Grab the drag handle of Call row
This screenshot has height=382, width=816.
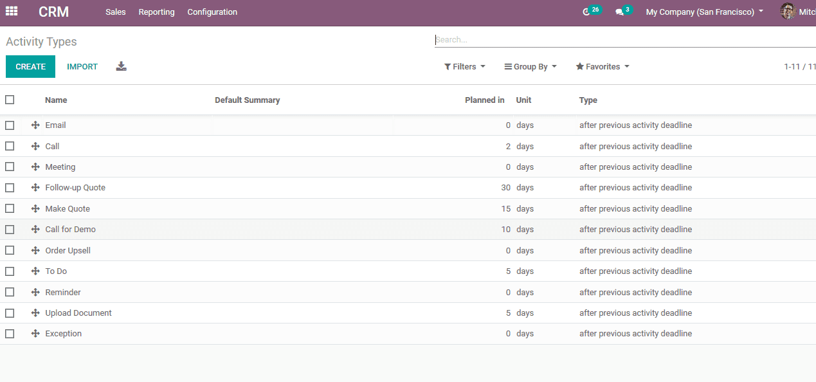(x=35, y=146)
